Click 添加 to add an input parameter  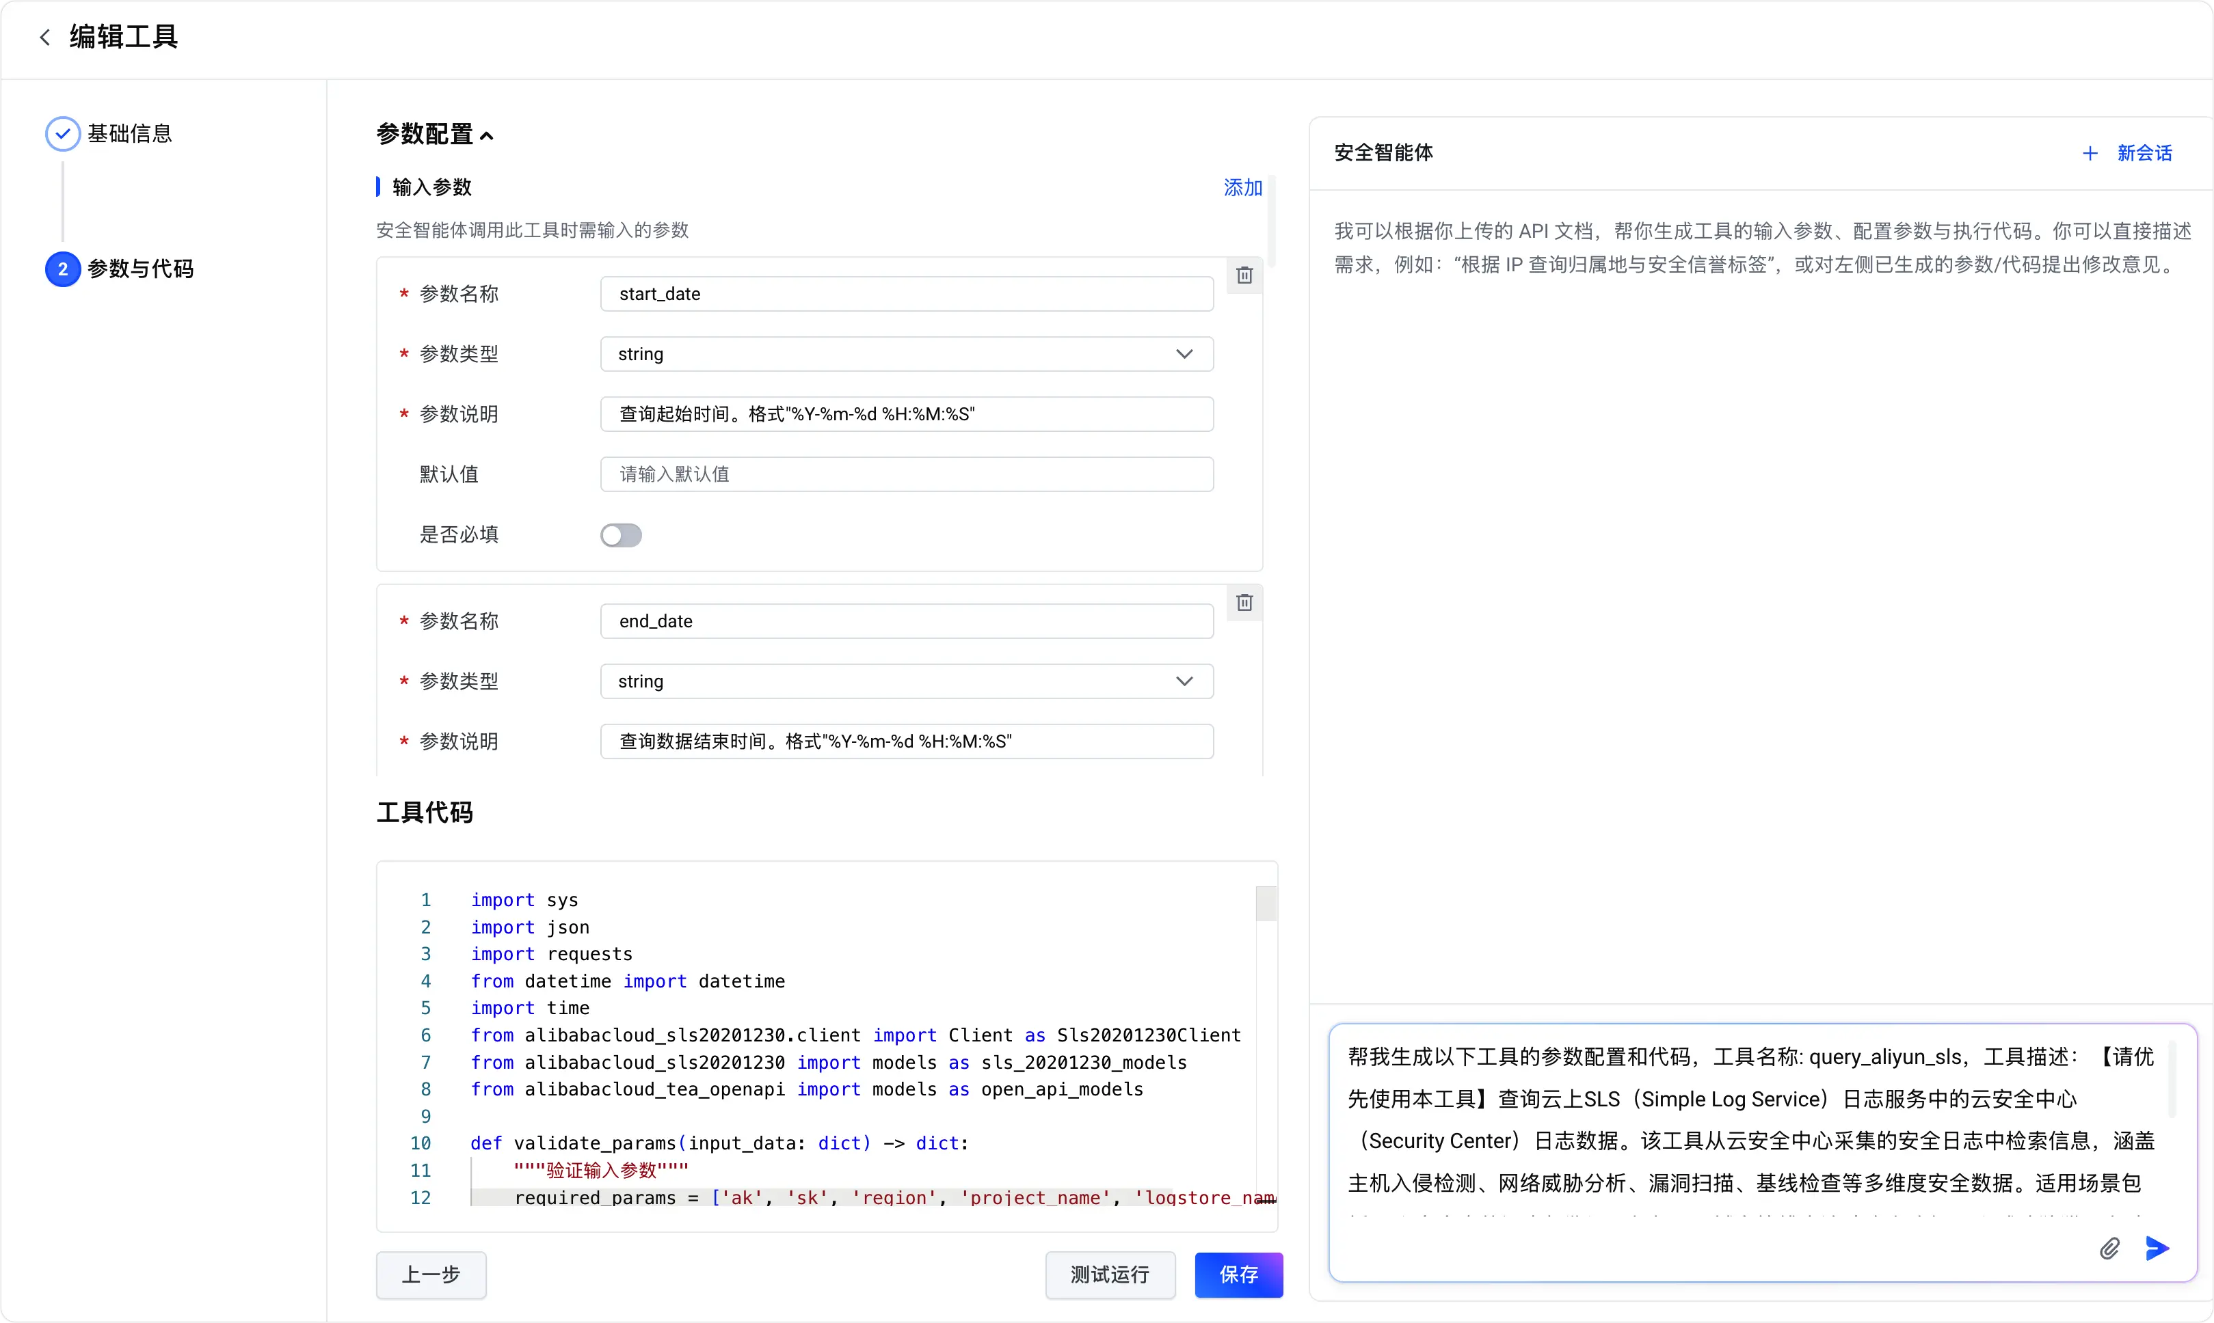click(1242, 187)
